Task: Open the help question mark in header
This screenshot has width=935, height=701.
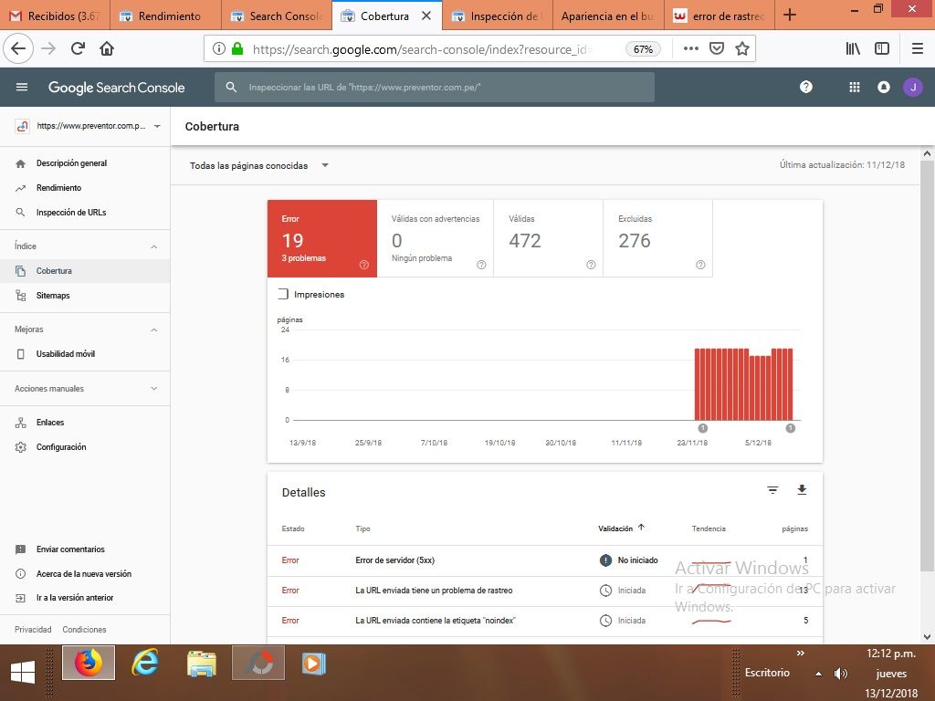Action: coord(805,87)
